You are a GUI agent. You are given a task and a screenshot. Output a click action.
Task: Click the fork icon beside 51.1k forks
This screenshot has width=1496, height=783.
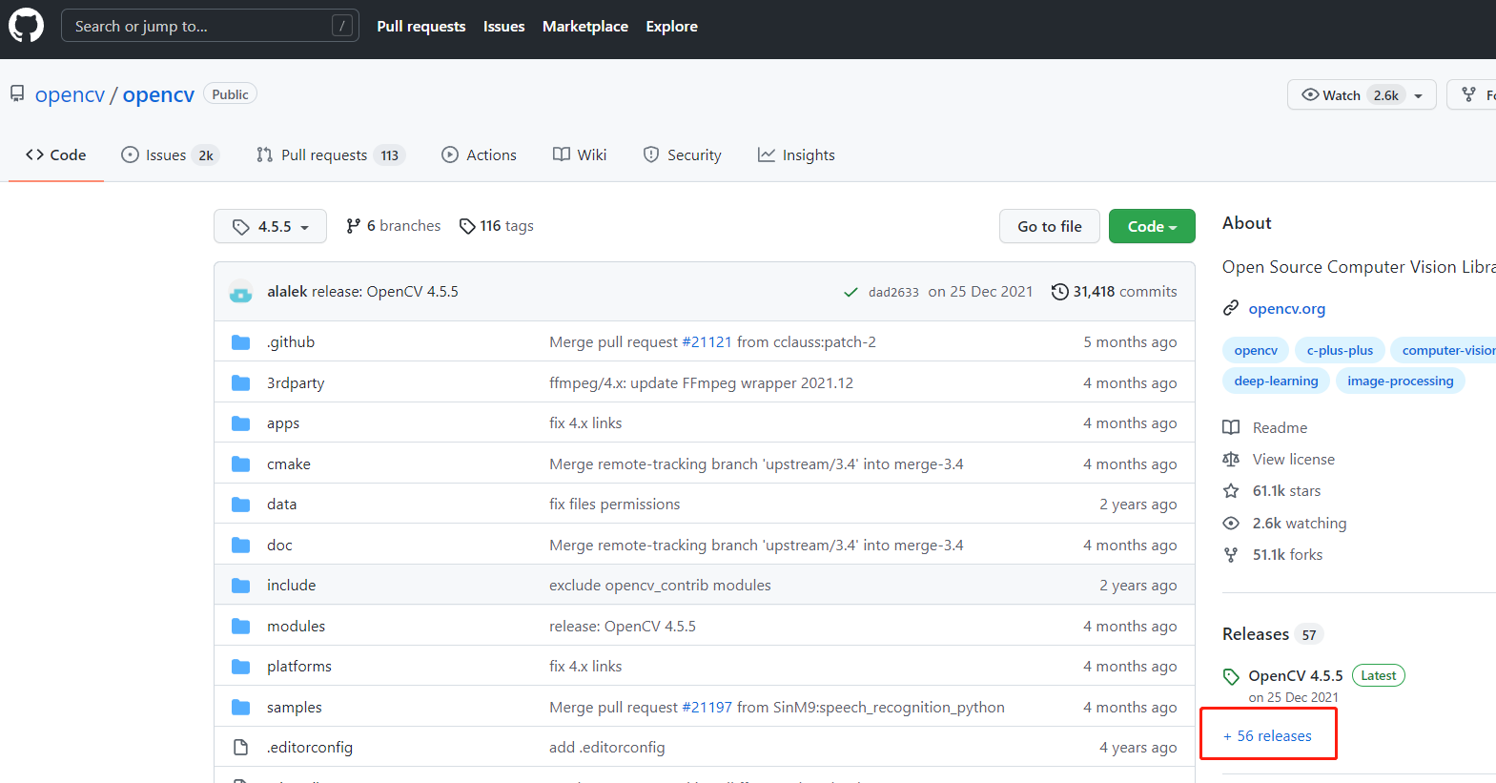(x=1231, y=555)
